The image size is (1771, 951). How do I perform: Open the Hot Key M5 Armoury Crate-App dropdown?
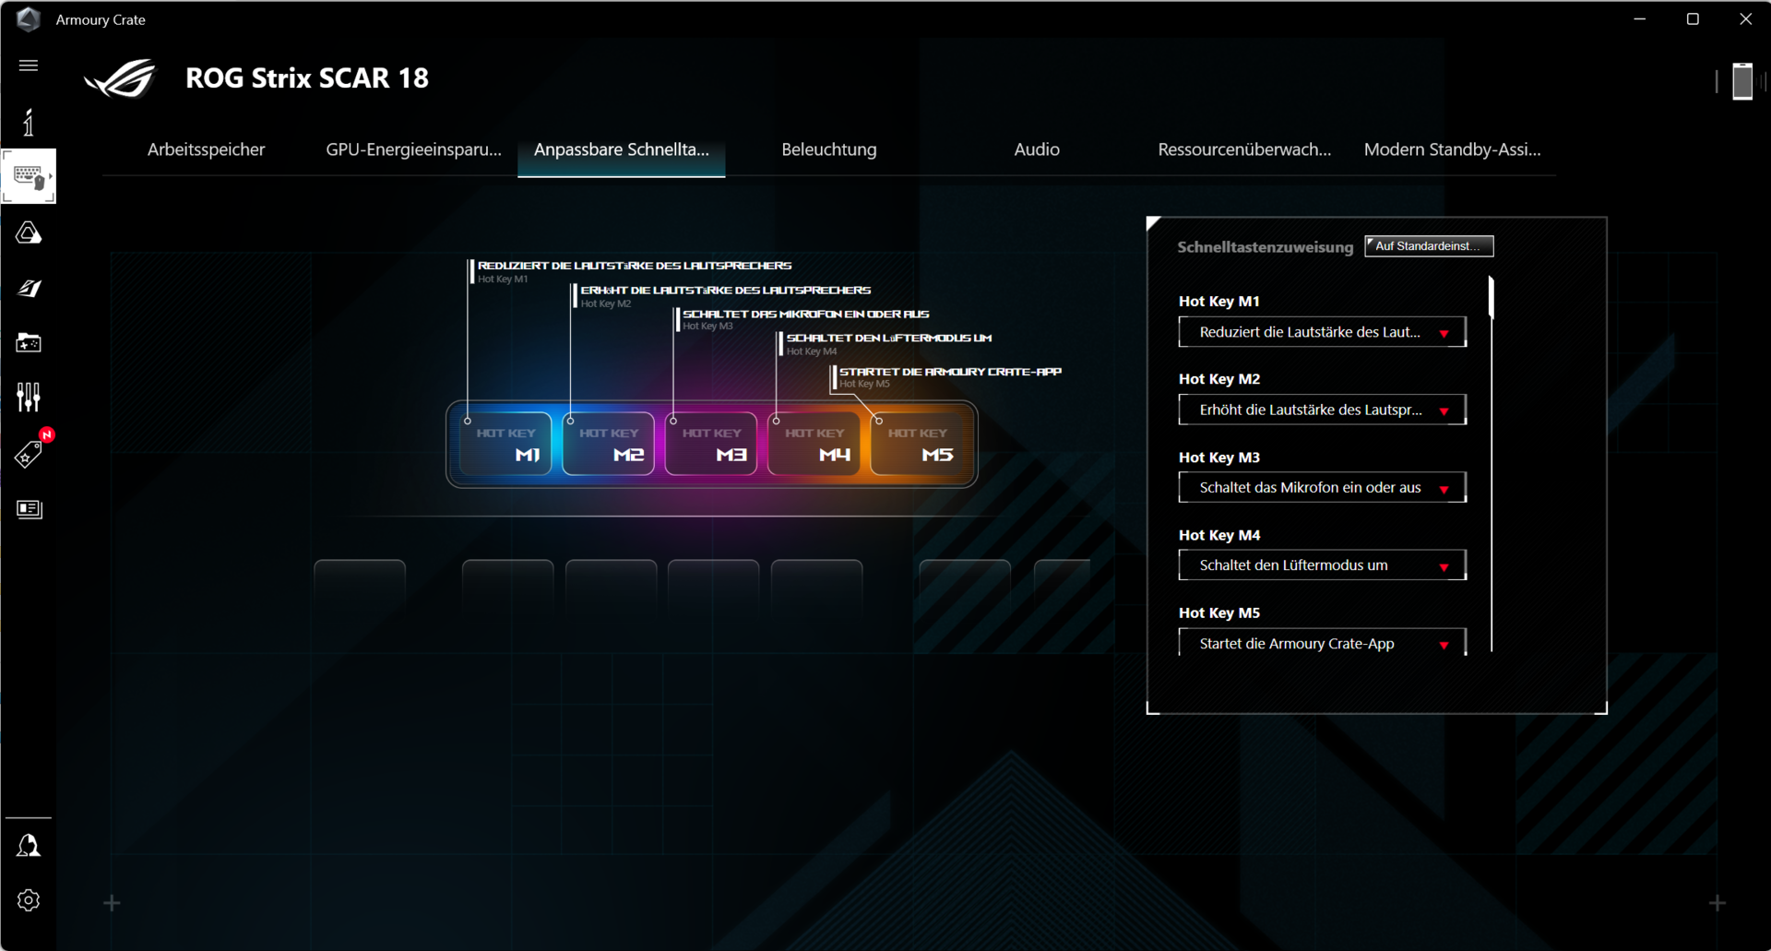click(1321, 643)
